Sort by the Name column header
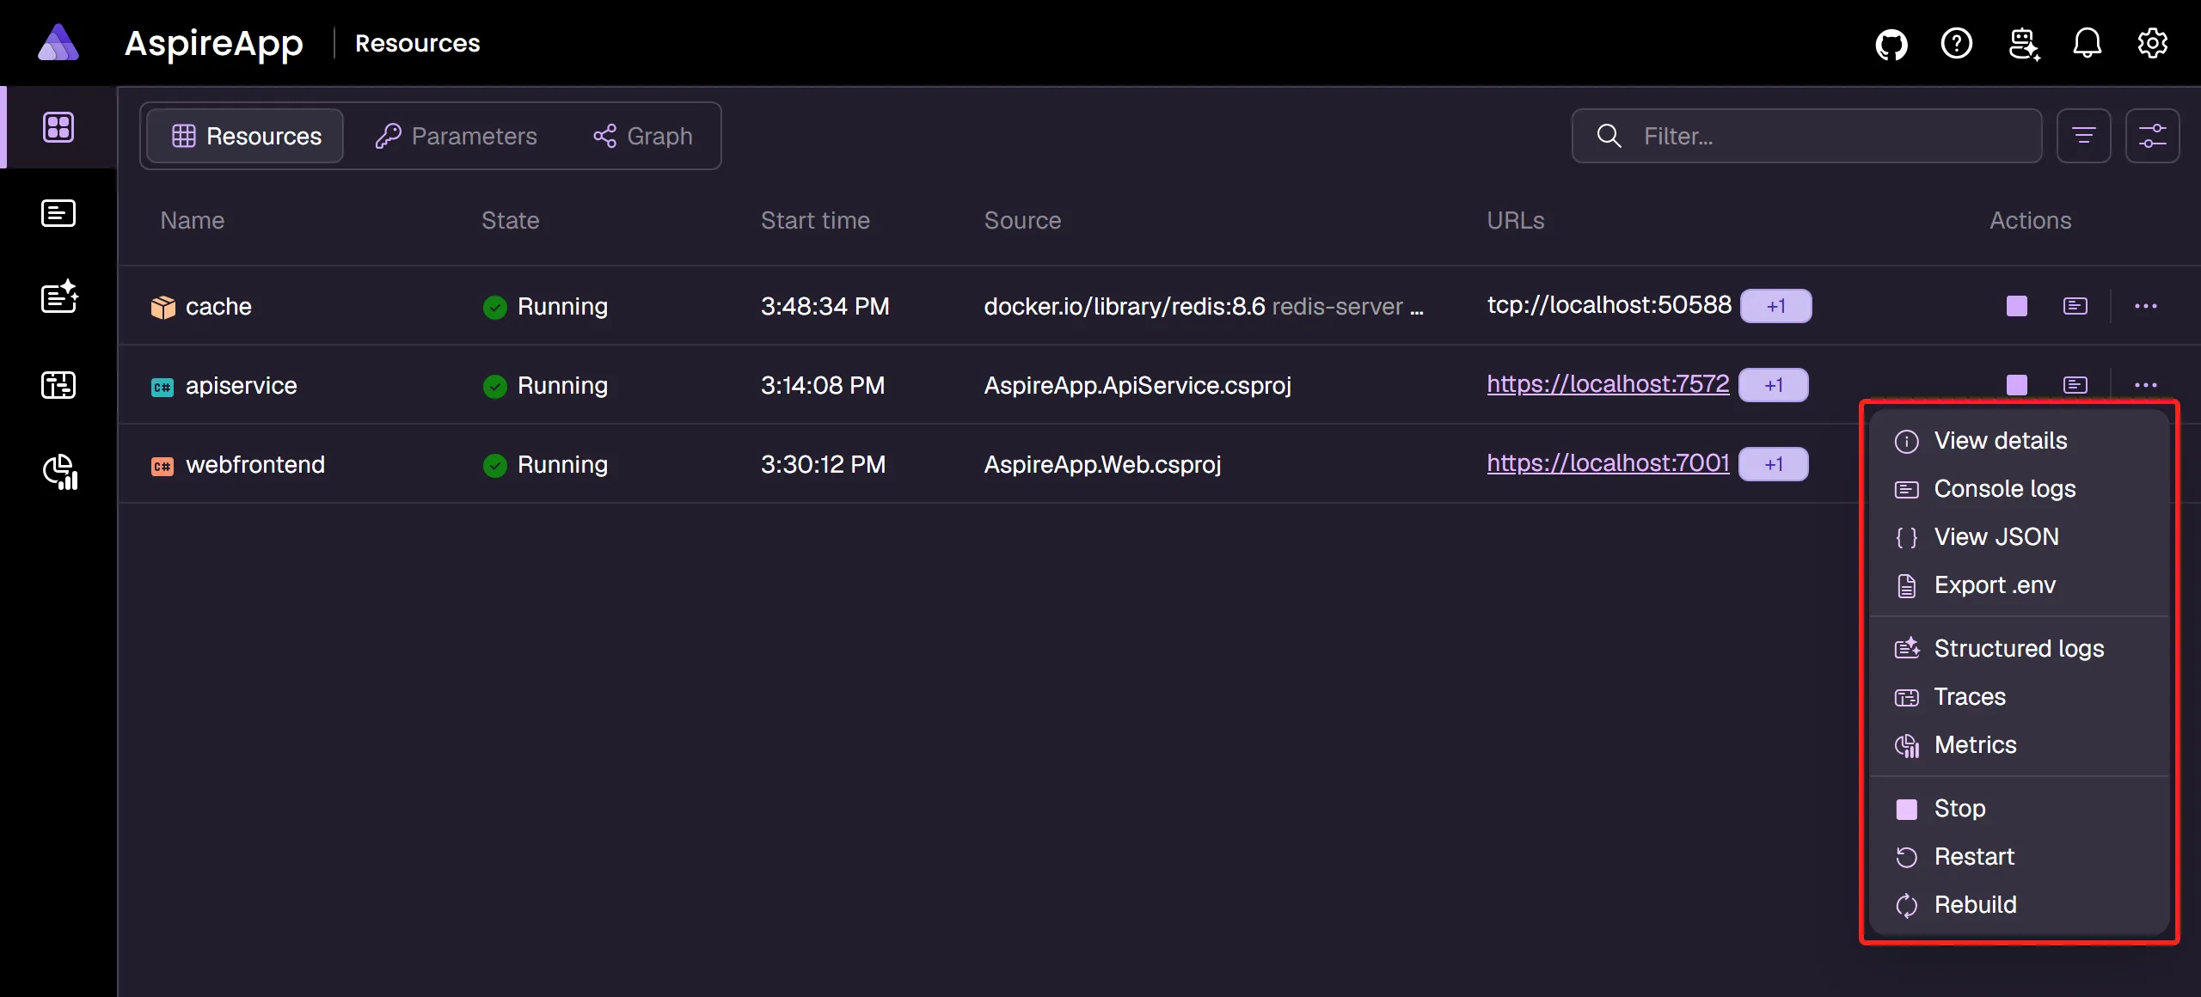This screenshot has width=2201, height=997. tap(192, 221)
